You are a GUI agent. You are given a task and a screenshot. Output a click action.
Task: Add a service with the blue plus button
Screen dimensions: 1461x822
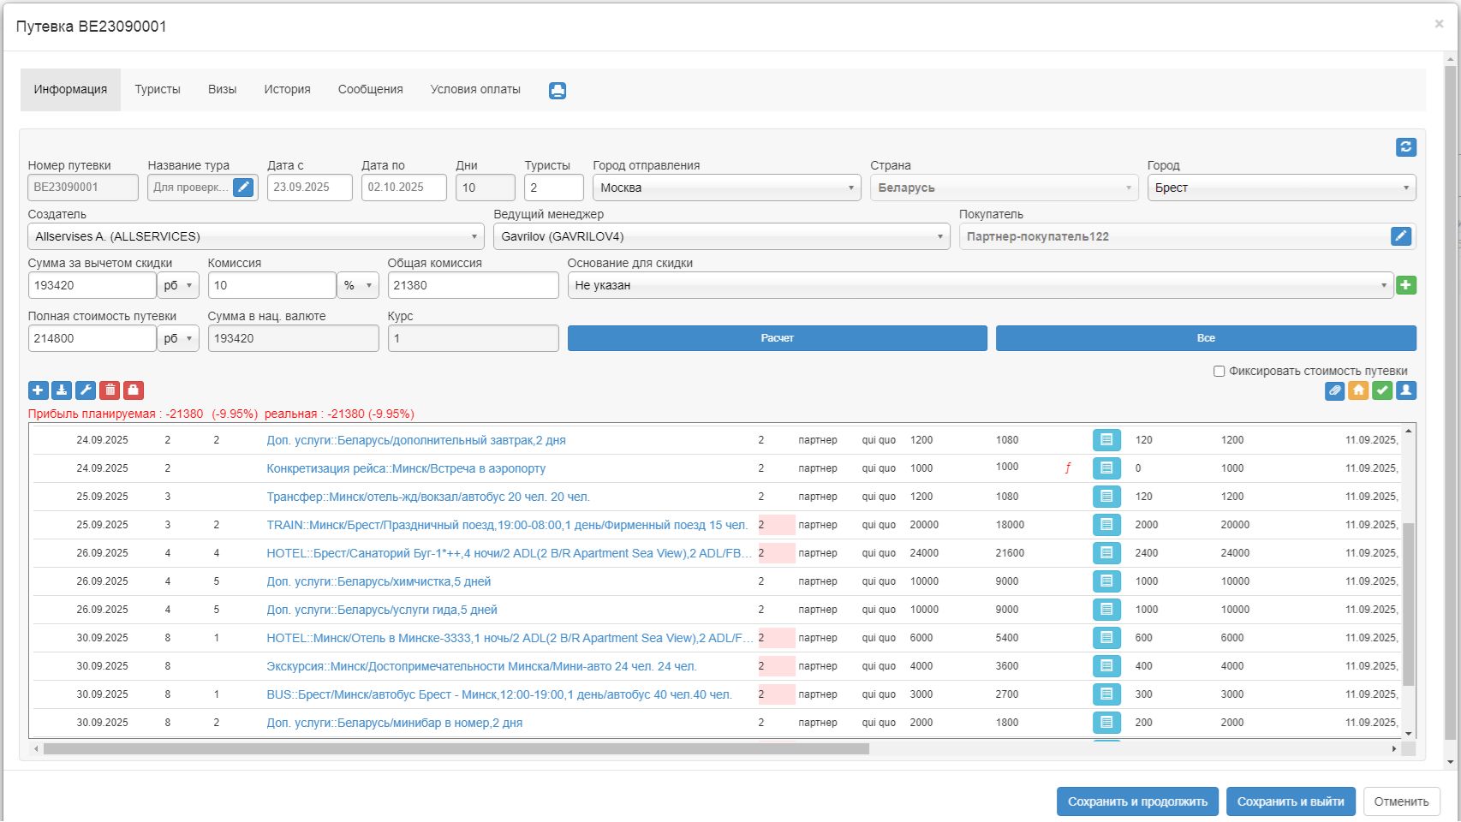pyautogui.click(x=38, y=390)
